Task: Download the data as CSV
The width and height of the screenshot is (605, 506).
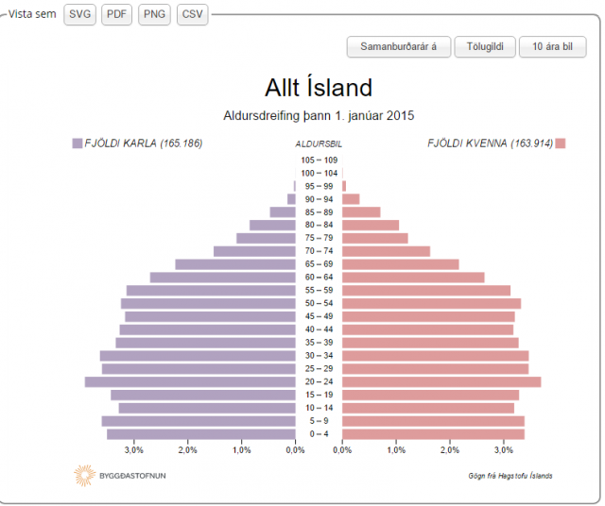Action: click(x=192, y=15)
